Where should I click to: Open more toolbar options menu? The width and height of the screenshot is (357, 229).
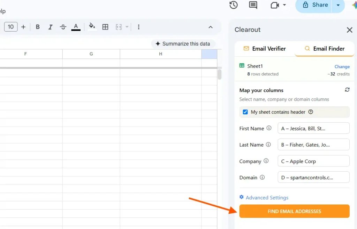tap(138, 27)
